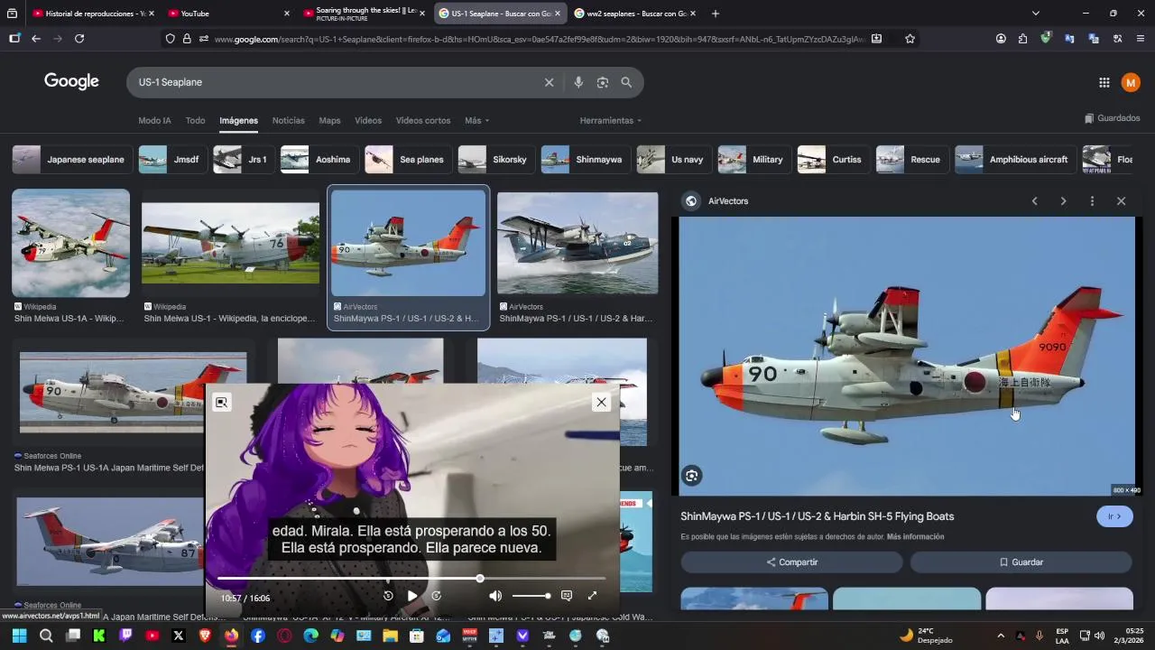Open the Google apps grid
The image size is (1155, 650).
1104,82
